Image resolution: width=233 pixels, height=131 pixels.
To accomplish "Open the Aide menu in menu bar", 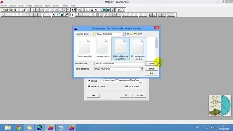I will (73, 6).
